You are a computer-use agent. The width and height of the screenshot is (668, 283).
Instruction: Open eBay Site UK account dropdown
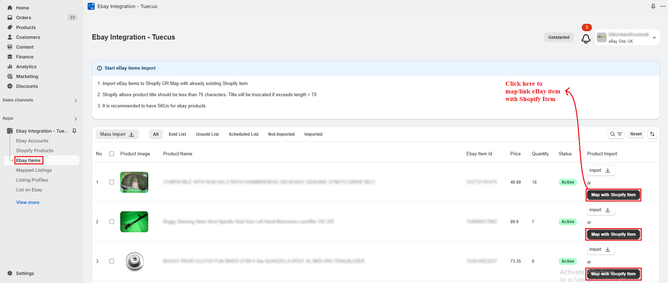(x=627, y=37)
